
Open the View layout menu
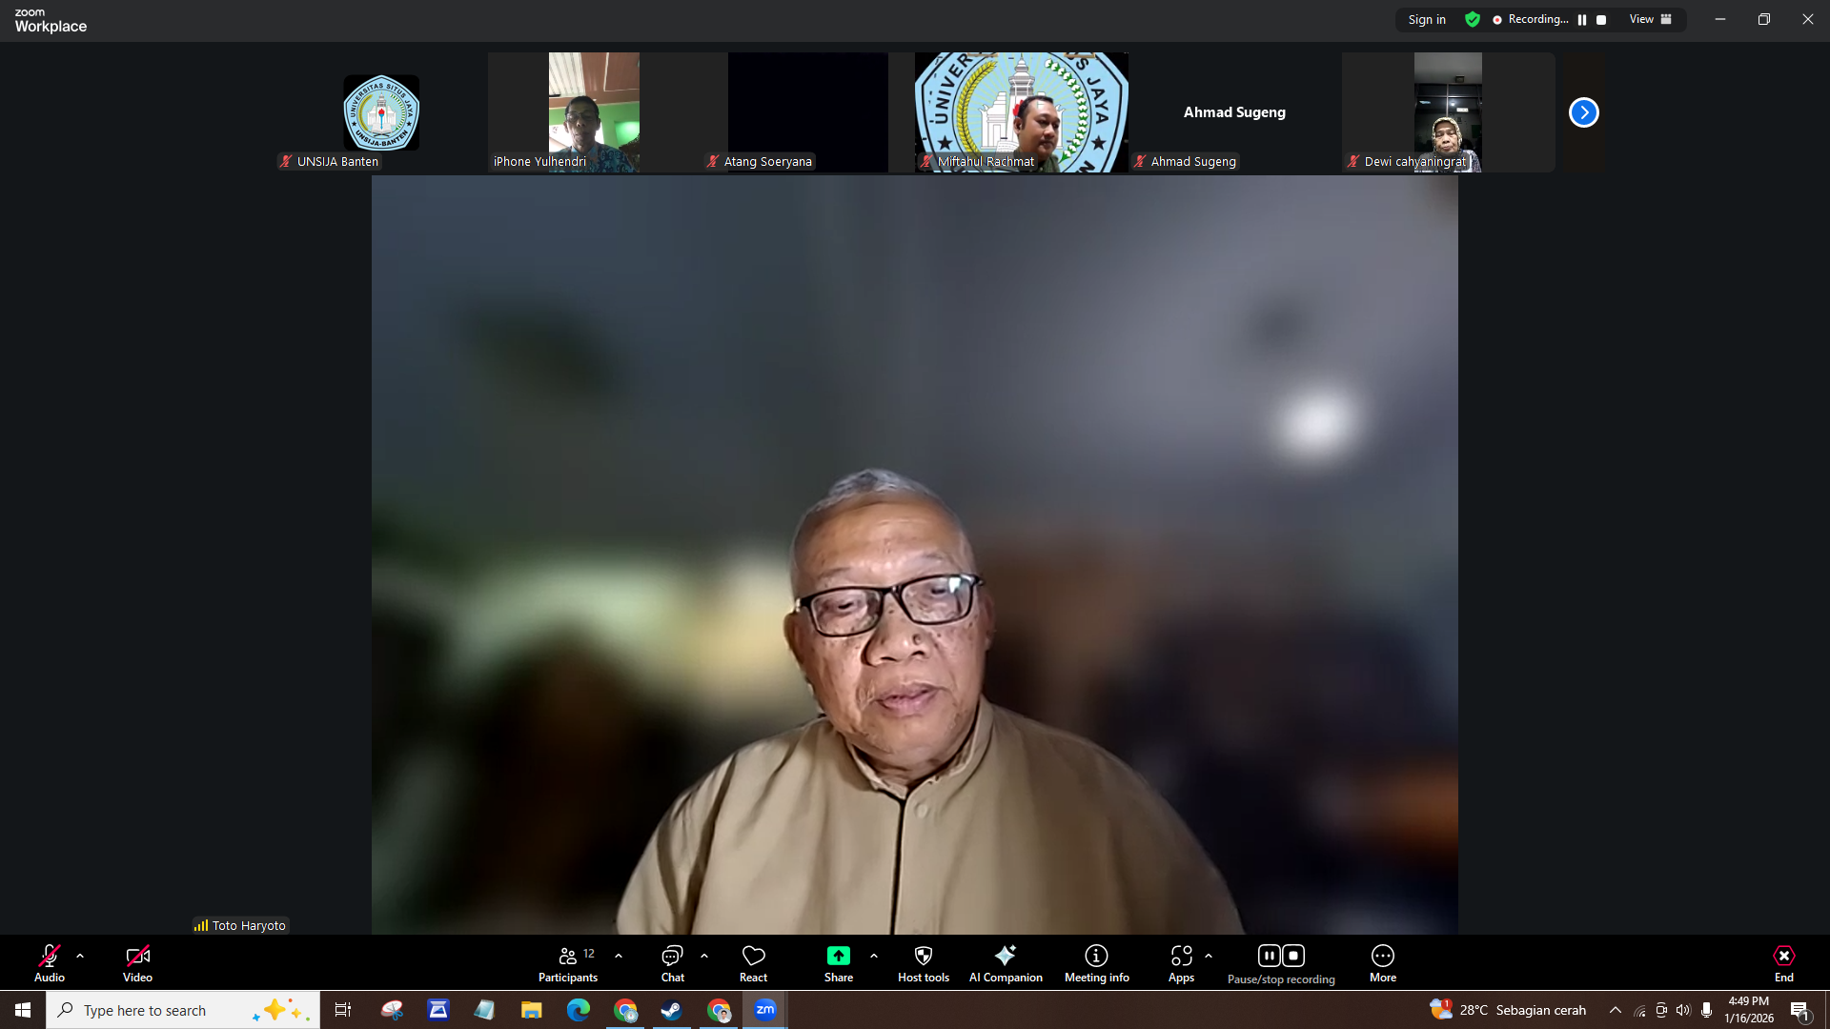[1650, 20]
